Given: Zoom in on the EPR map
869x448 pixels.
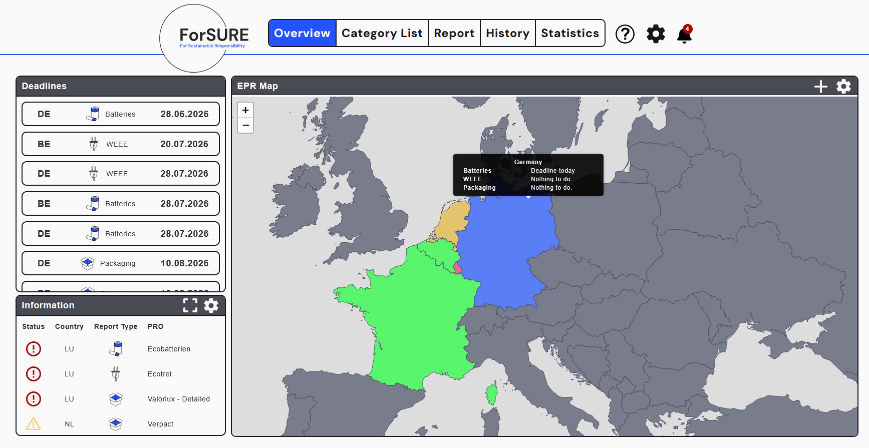Looking at the screenshot, I should [x=245, y=110].
